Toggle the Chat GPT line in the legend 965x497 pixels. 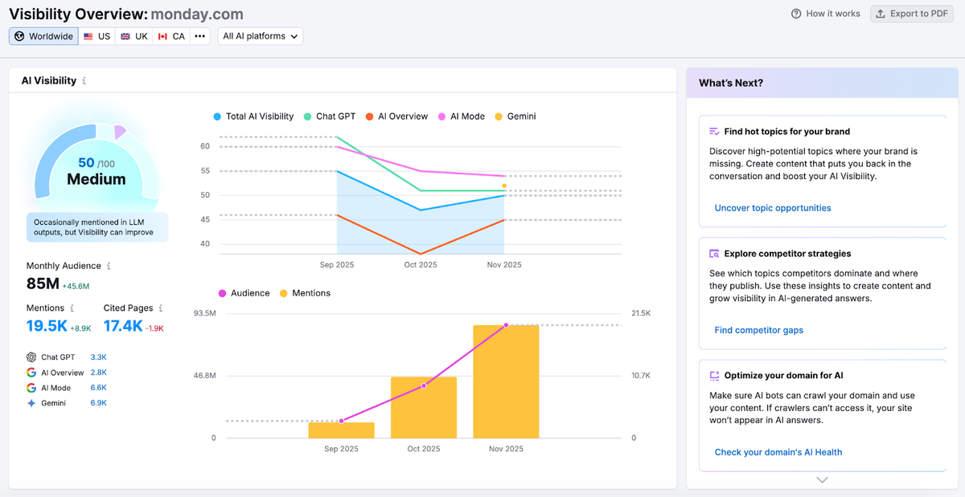330,116
